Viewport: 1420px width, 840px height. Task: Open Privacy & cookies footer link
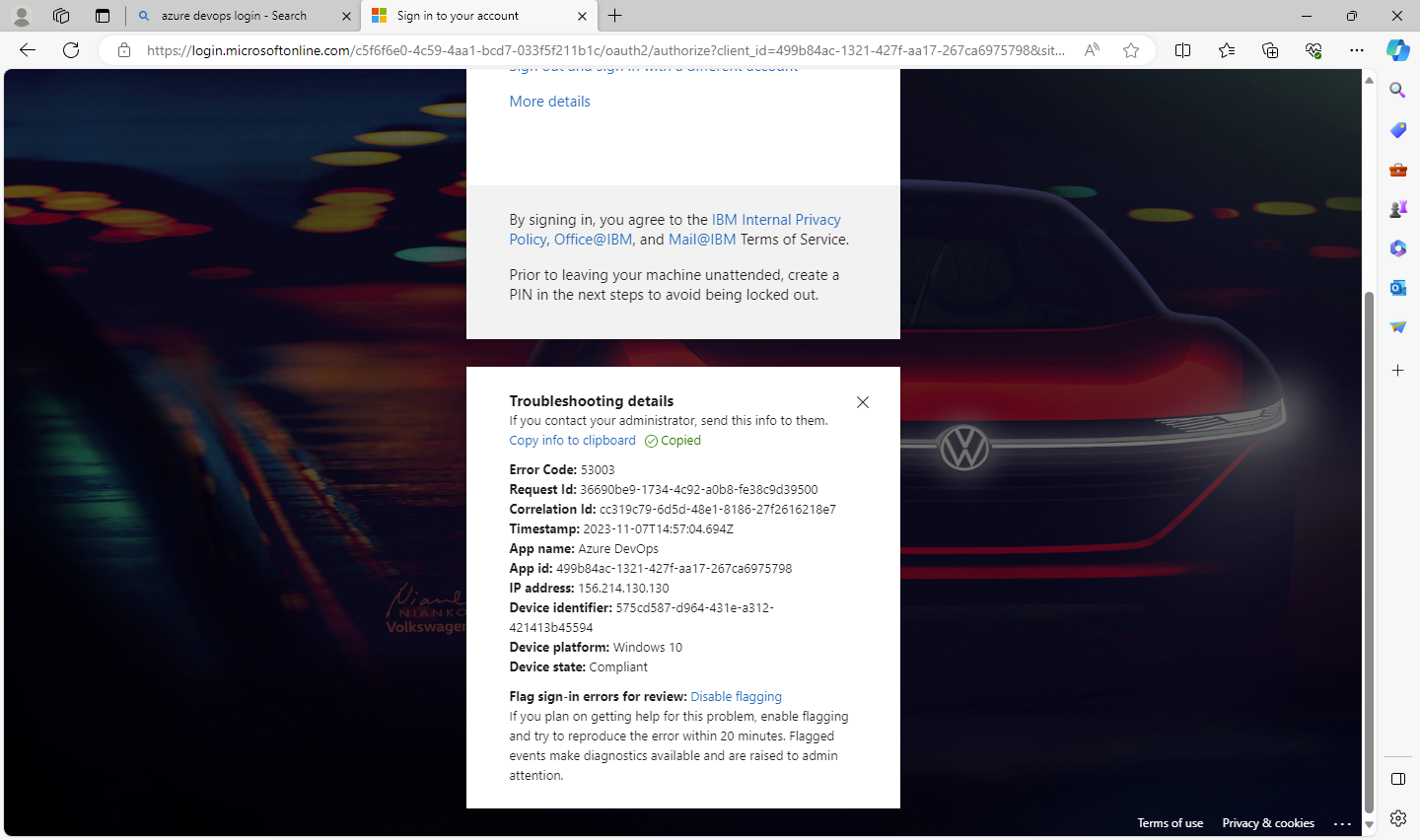pos(1268,823)
